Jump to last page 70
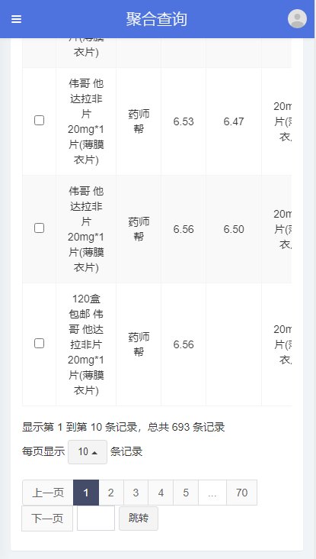316x559 pixels. tap(241, 493)
